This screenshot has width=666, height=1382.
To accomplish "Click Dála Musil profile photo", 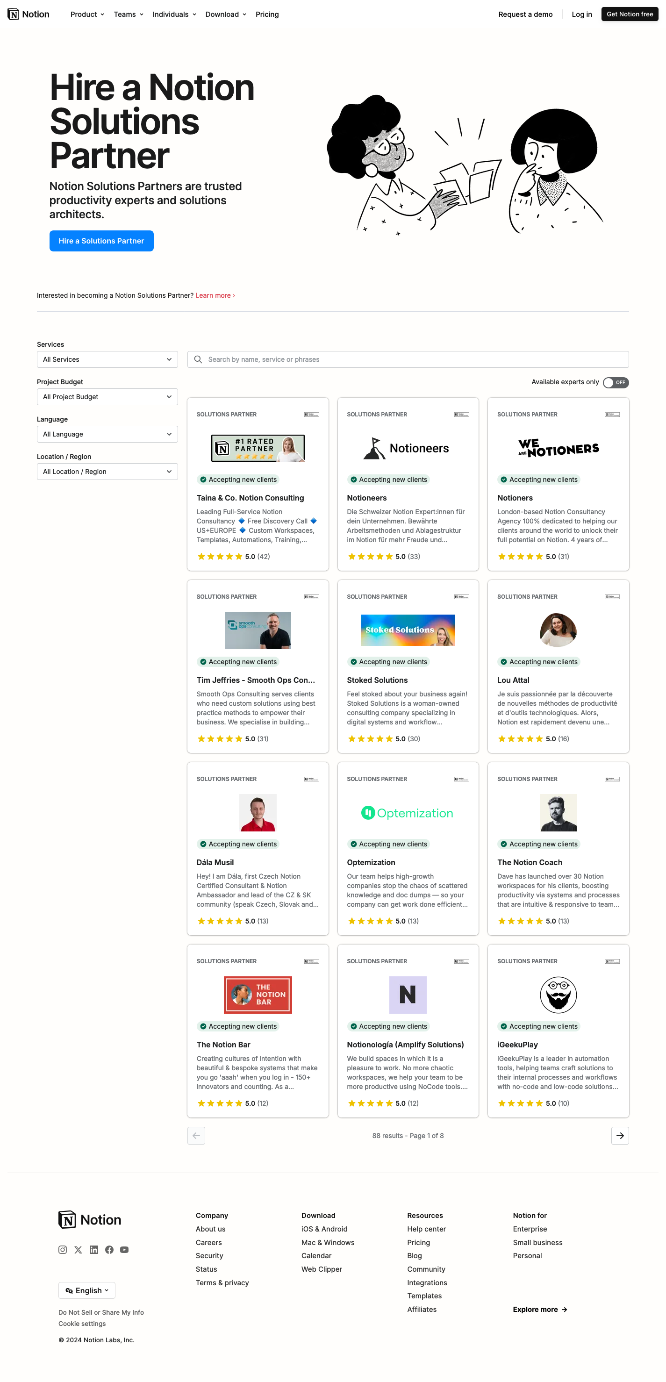I will click(258, 812).
